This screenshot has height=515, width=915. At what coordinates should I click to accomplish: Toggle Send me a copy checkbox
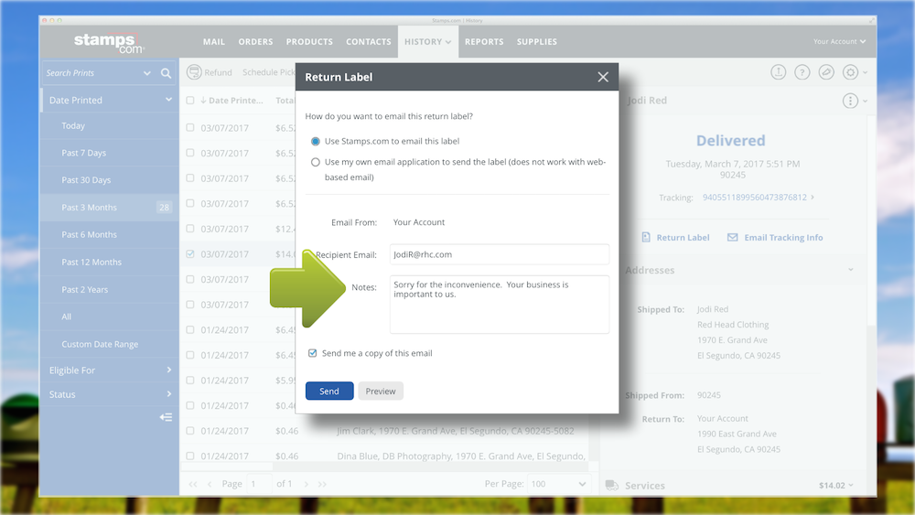tap(313, 353)
